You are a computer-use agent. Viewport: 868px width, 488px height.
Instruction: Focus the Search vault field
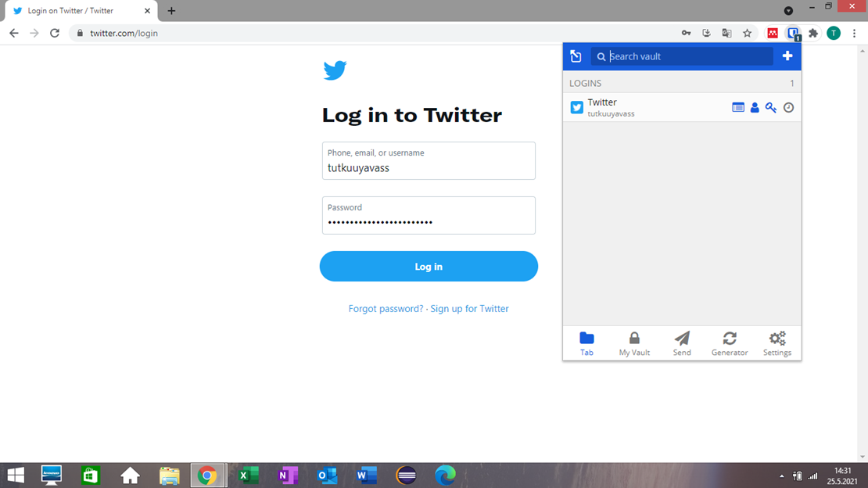coord(682,56)
